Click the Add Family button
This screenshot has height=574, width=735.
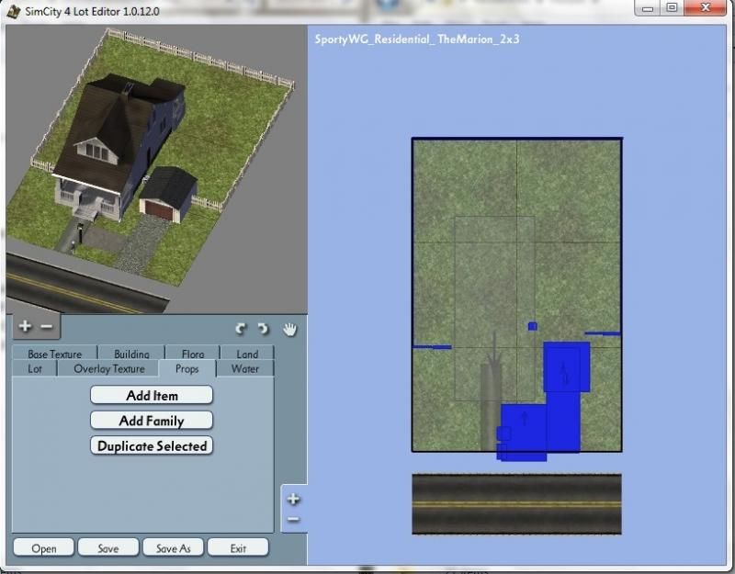(152, 421)
